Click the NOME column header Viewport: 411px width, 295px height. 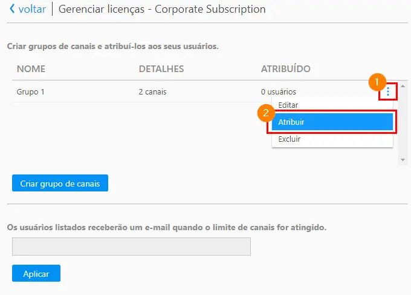(31, 69)
